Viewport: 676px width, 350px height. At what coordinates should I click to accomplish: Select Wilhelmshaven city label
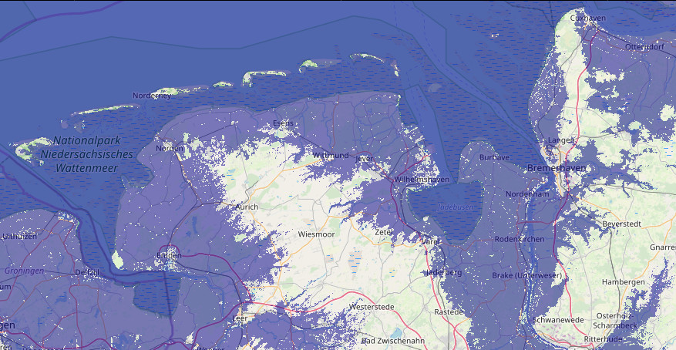pyautogui.click(x=421, y=179)
